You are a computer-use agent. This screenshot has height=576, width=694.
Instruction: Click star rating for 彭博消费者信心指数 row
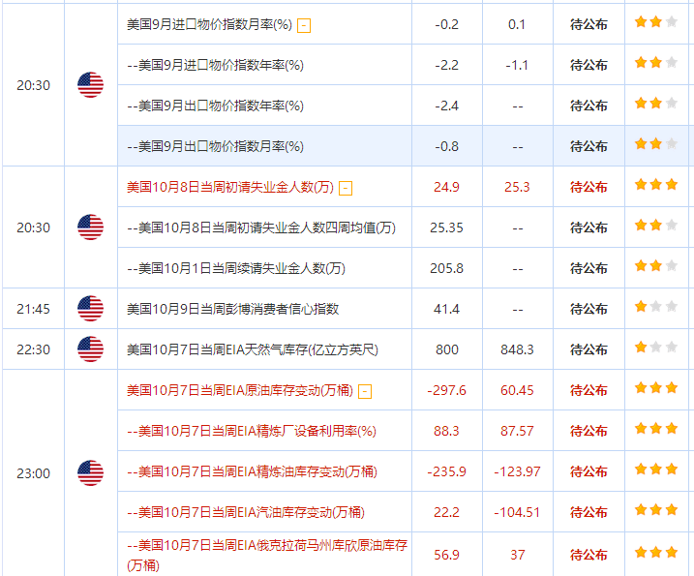coord(656,306)
